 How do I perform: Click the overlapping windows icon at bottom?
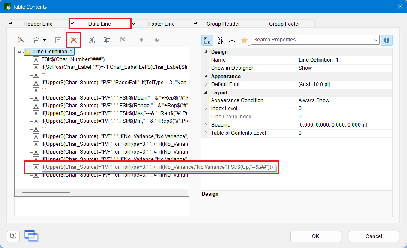(x=31, y=236)
